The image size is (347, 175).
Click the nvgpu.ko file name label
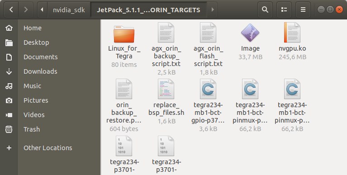[292, 48]
